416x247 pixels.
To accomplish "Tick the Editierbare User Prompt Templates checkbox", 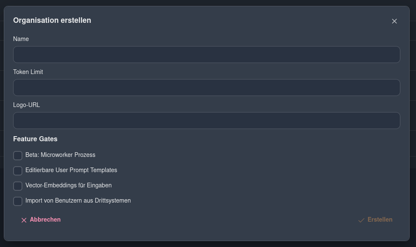I will (x=18, y=171).
